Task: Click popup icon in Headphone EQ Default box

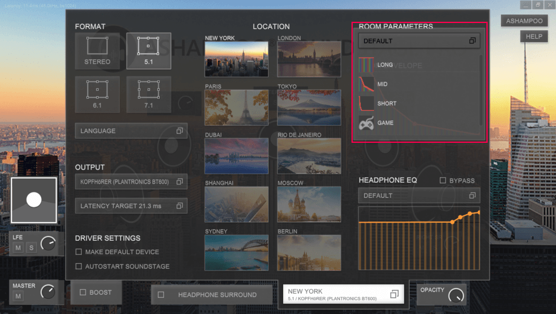Action: (x=472, y=195)
